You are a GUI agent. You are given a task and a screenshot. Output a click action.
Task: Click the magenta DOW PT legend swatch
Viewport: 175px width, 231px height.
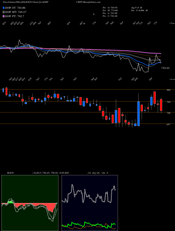tap(4, 16)
